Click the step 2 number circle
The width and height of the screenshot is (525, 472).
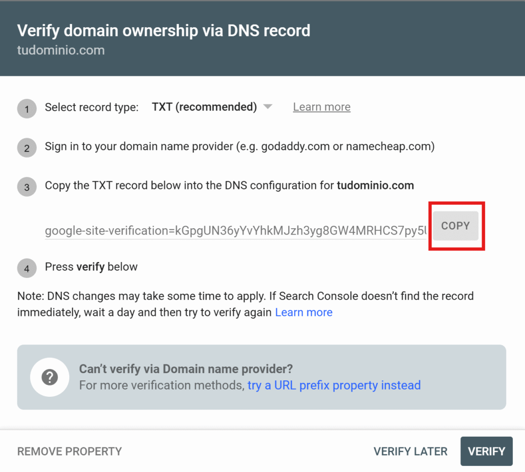27,148
